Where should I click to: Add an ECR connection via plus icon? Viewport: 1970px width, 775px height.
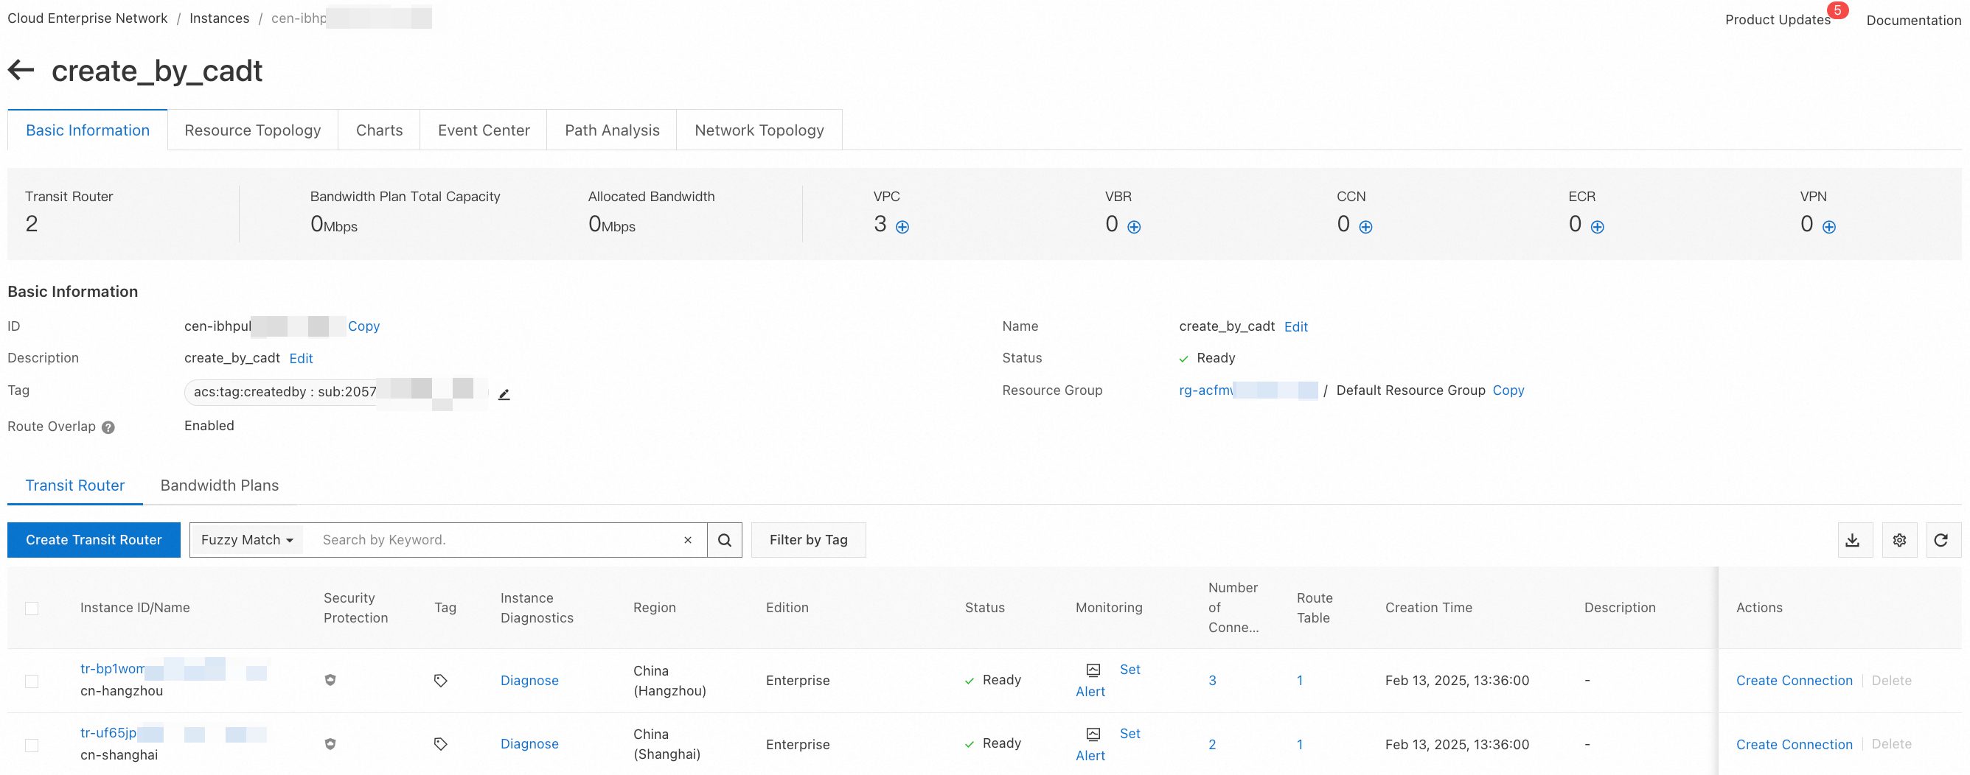tap(1598, 227)
